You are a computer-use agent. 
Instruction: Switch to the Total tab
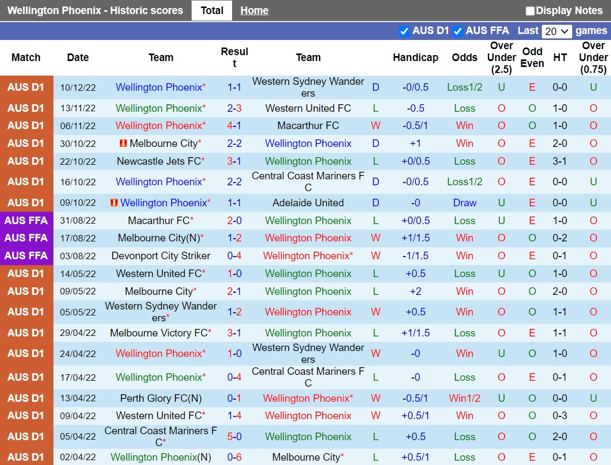212,10
